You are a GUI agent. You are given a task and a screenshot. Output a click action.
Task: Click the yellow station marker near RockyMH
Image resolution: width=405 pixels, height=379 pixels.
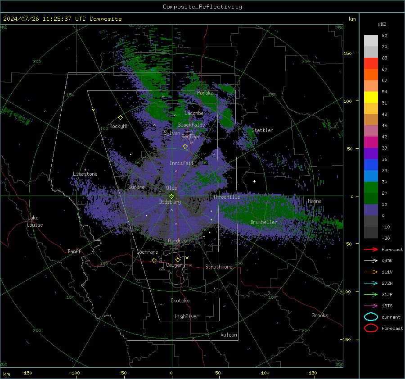pyautogui.click(x=120, y=118)
